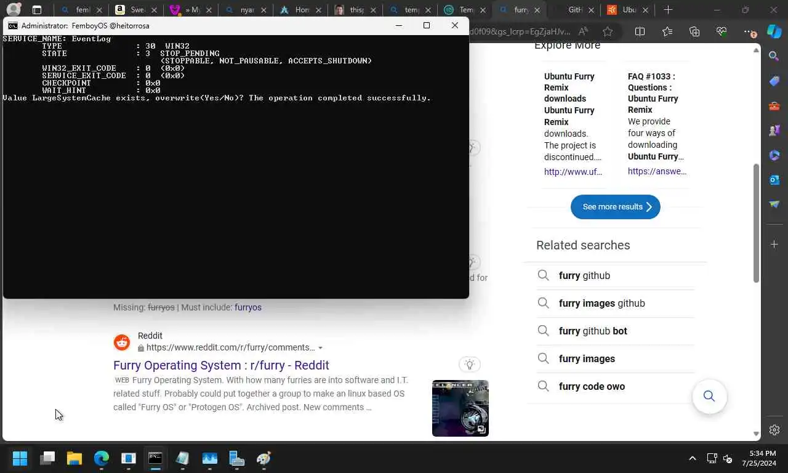Open http://www.uf... Ubuntu Furry Remix link
This screenshot has height=473, width=788.
coord(573,172)
